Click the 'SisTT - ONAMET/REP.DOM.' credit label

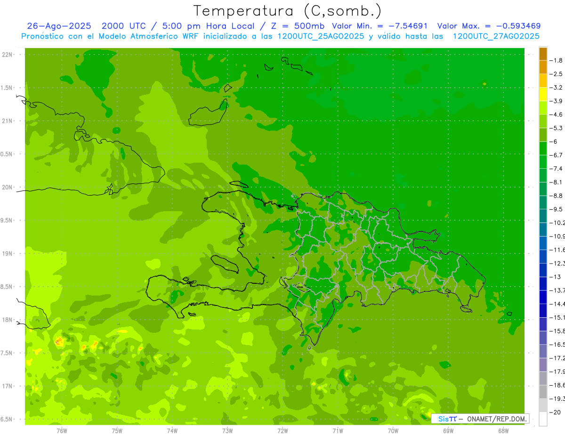point(480,419)
